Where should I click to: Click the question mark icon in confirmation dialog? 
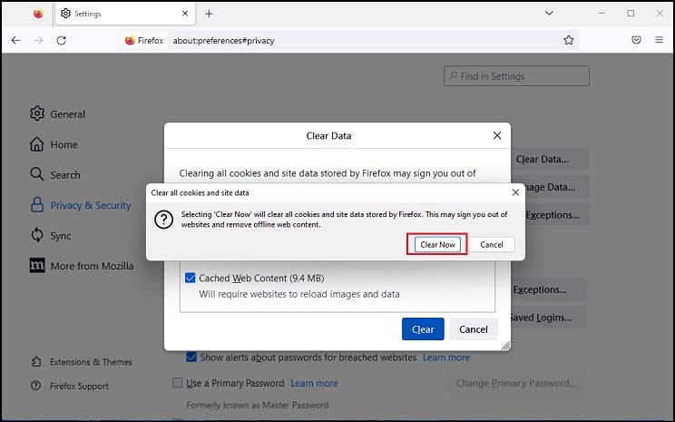[163, 220]
